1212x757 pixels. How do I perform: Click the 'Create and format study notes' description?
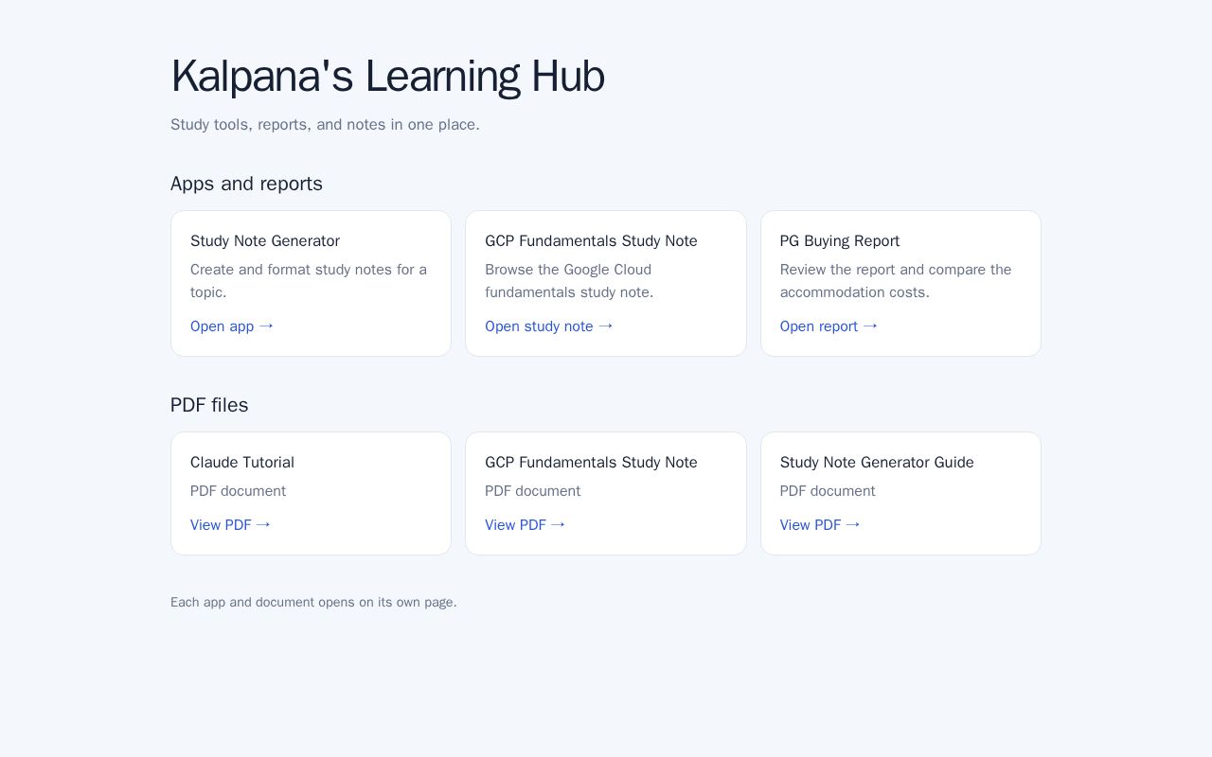pyautogui.click(x=311, y=281)
